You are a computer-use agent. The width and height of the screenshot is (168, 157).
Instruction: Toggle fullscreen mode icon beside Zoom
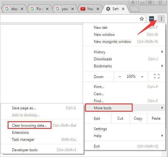pyautogui.click(x=157, y=76)
